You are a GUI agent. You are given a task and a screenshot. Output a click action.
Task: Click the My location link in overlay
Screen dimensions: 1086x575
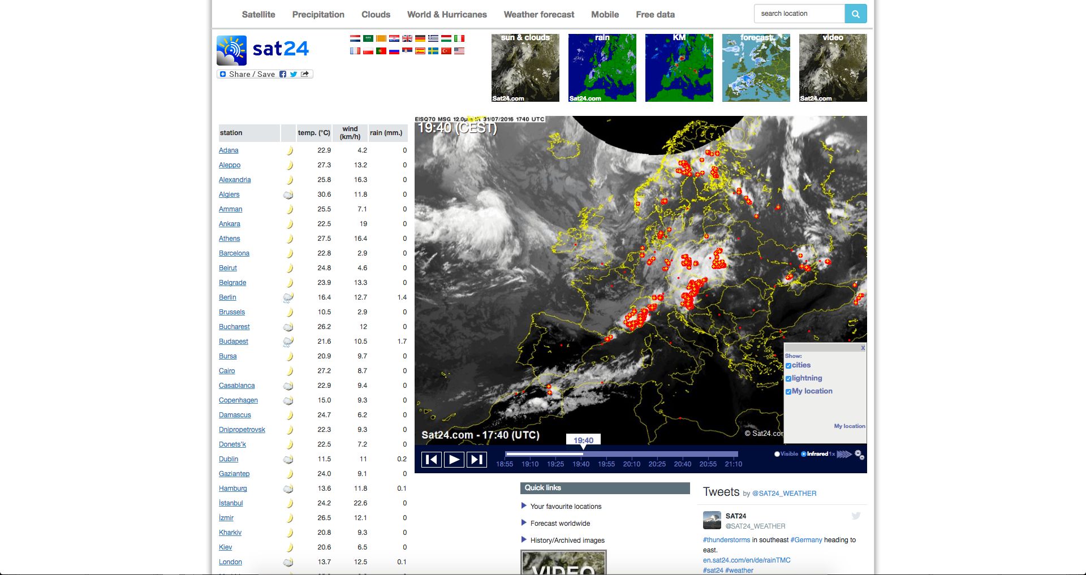pyautogui.click(x=850, y=426)
